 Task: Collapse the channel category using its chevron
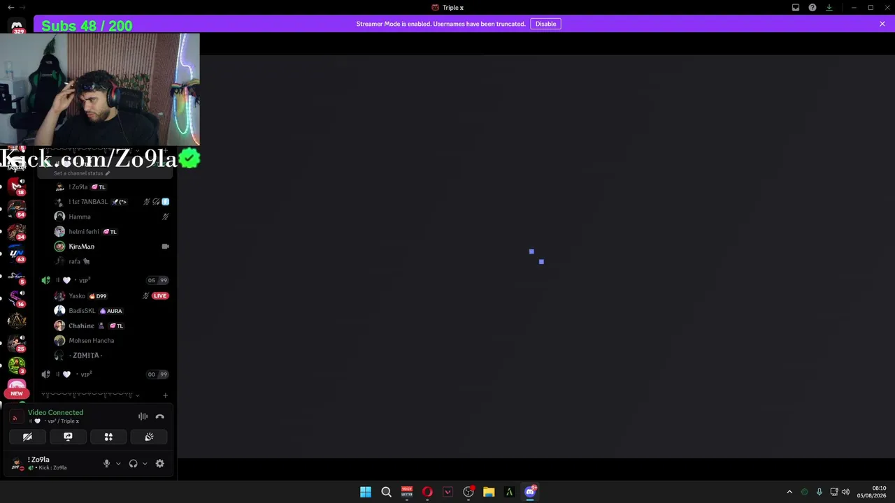[137, 395]
